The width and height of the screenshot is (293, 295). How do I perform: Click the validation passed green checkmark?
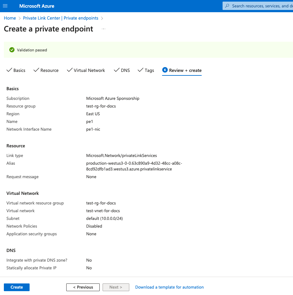12,50
